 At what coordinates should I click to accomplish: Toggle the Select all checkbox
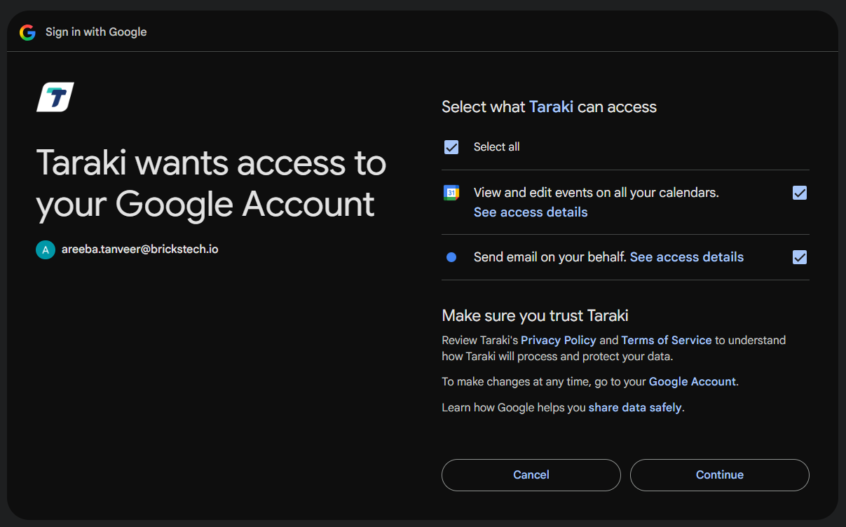click(451, 147)
